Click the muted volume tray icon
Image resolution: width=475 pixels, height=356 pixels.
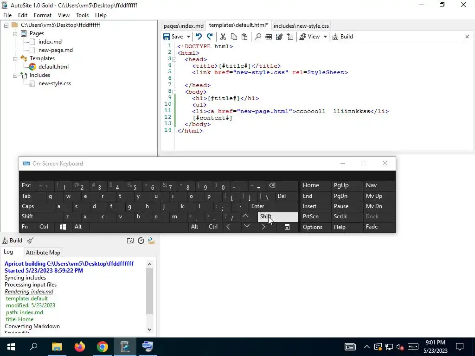pyautogui.click(x=400, y=347)
